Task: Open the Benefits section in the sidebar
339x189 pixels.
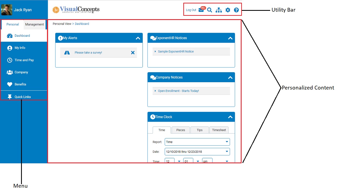Action: pos(21,84)
